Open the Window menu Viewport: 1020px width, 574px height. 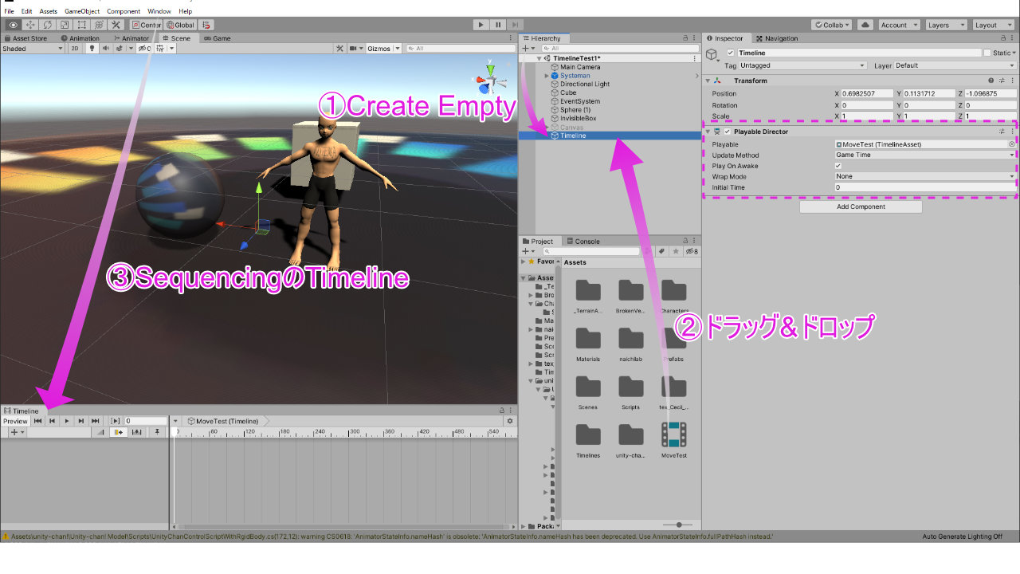[x=159, y=11]
